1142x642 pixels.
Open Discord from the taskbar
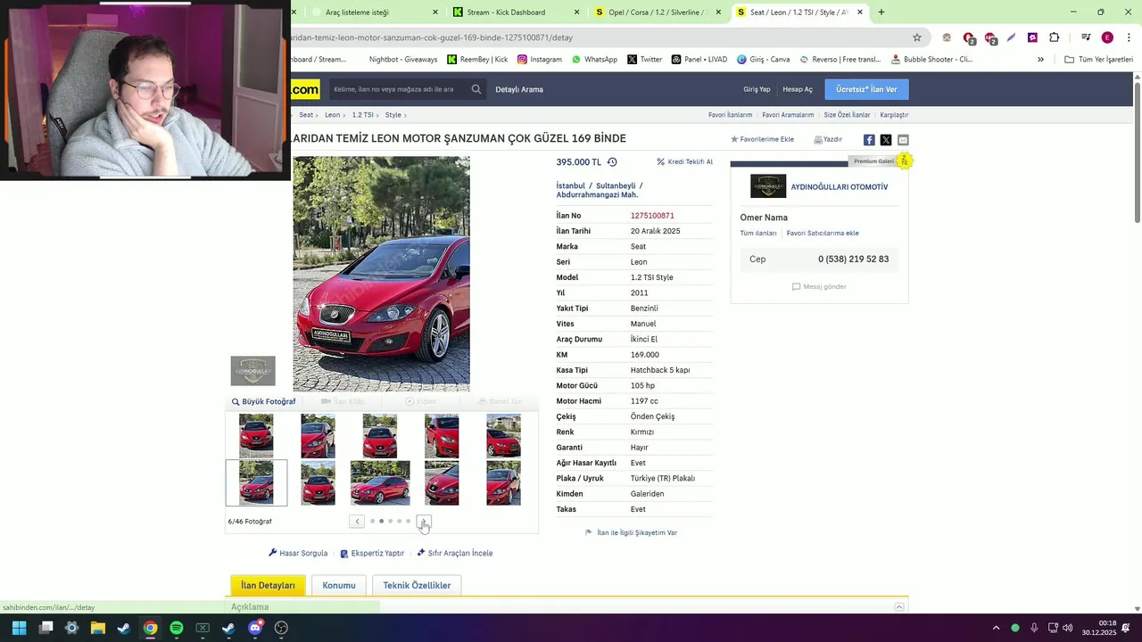(x=255, y=628)
